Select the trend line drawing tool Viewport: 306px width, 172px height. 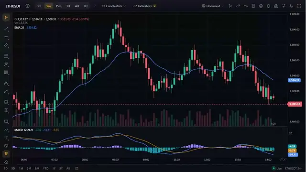(6, 29)
